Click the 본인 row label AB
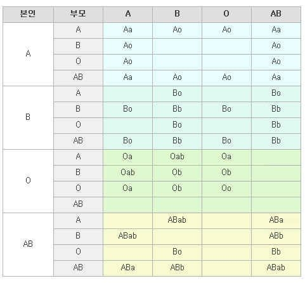The image size is (305, 283). tap(28, 244)
